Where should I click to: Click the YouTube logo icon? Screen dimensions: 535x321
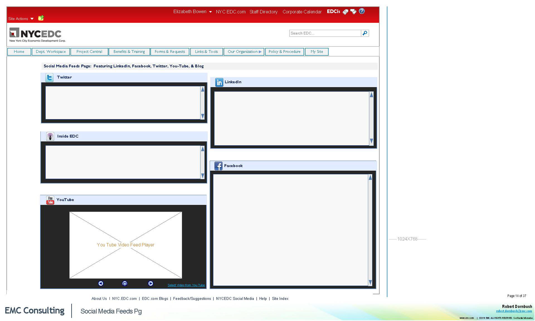(50, 200)
